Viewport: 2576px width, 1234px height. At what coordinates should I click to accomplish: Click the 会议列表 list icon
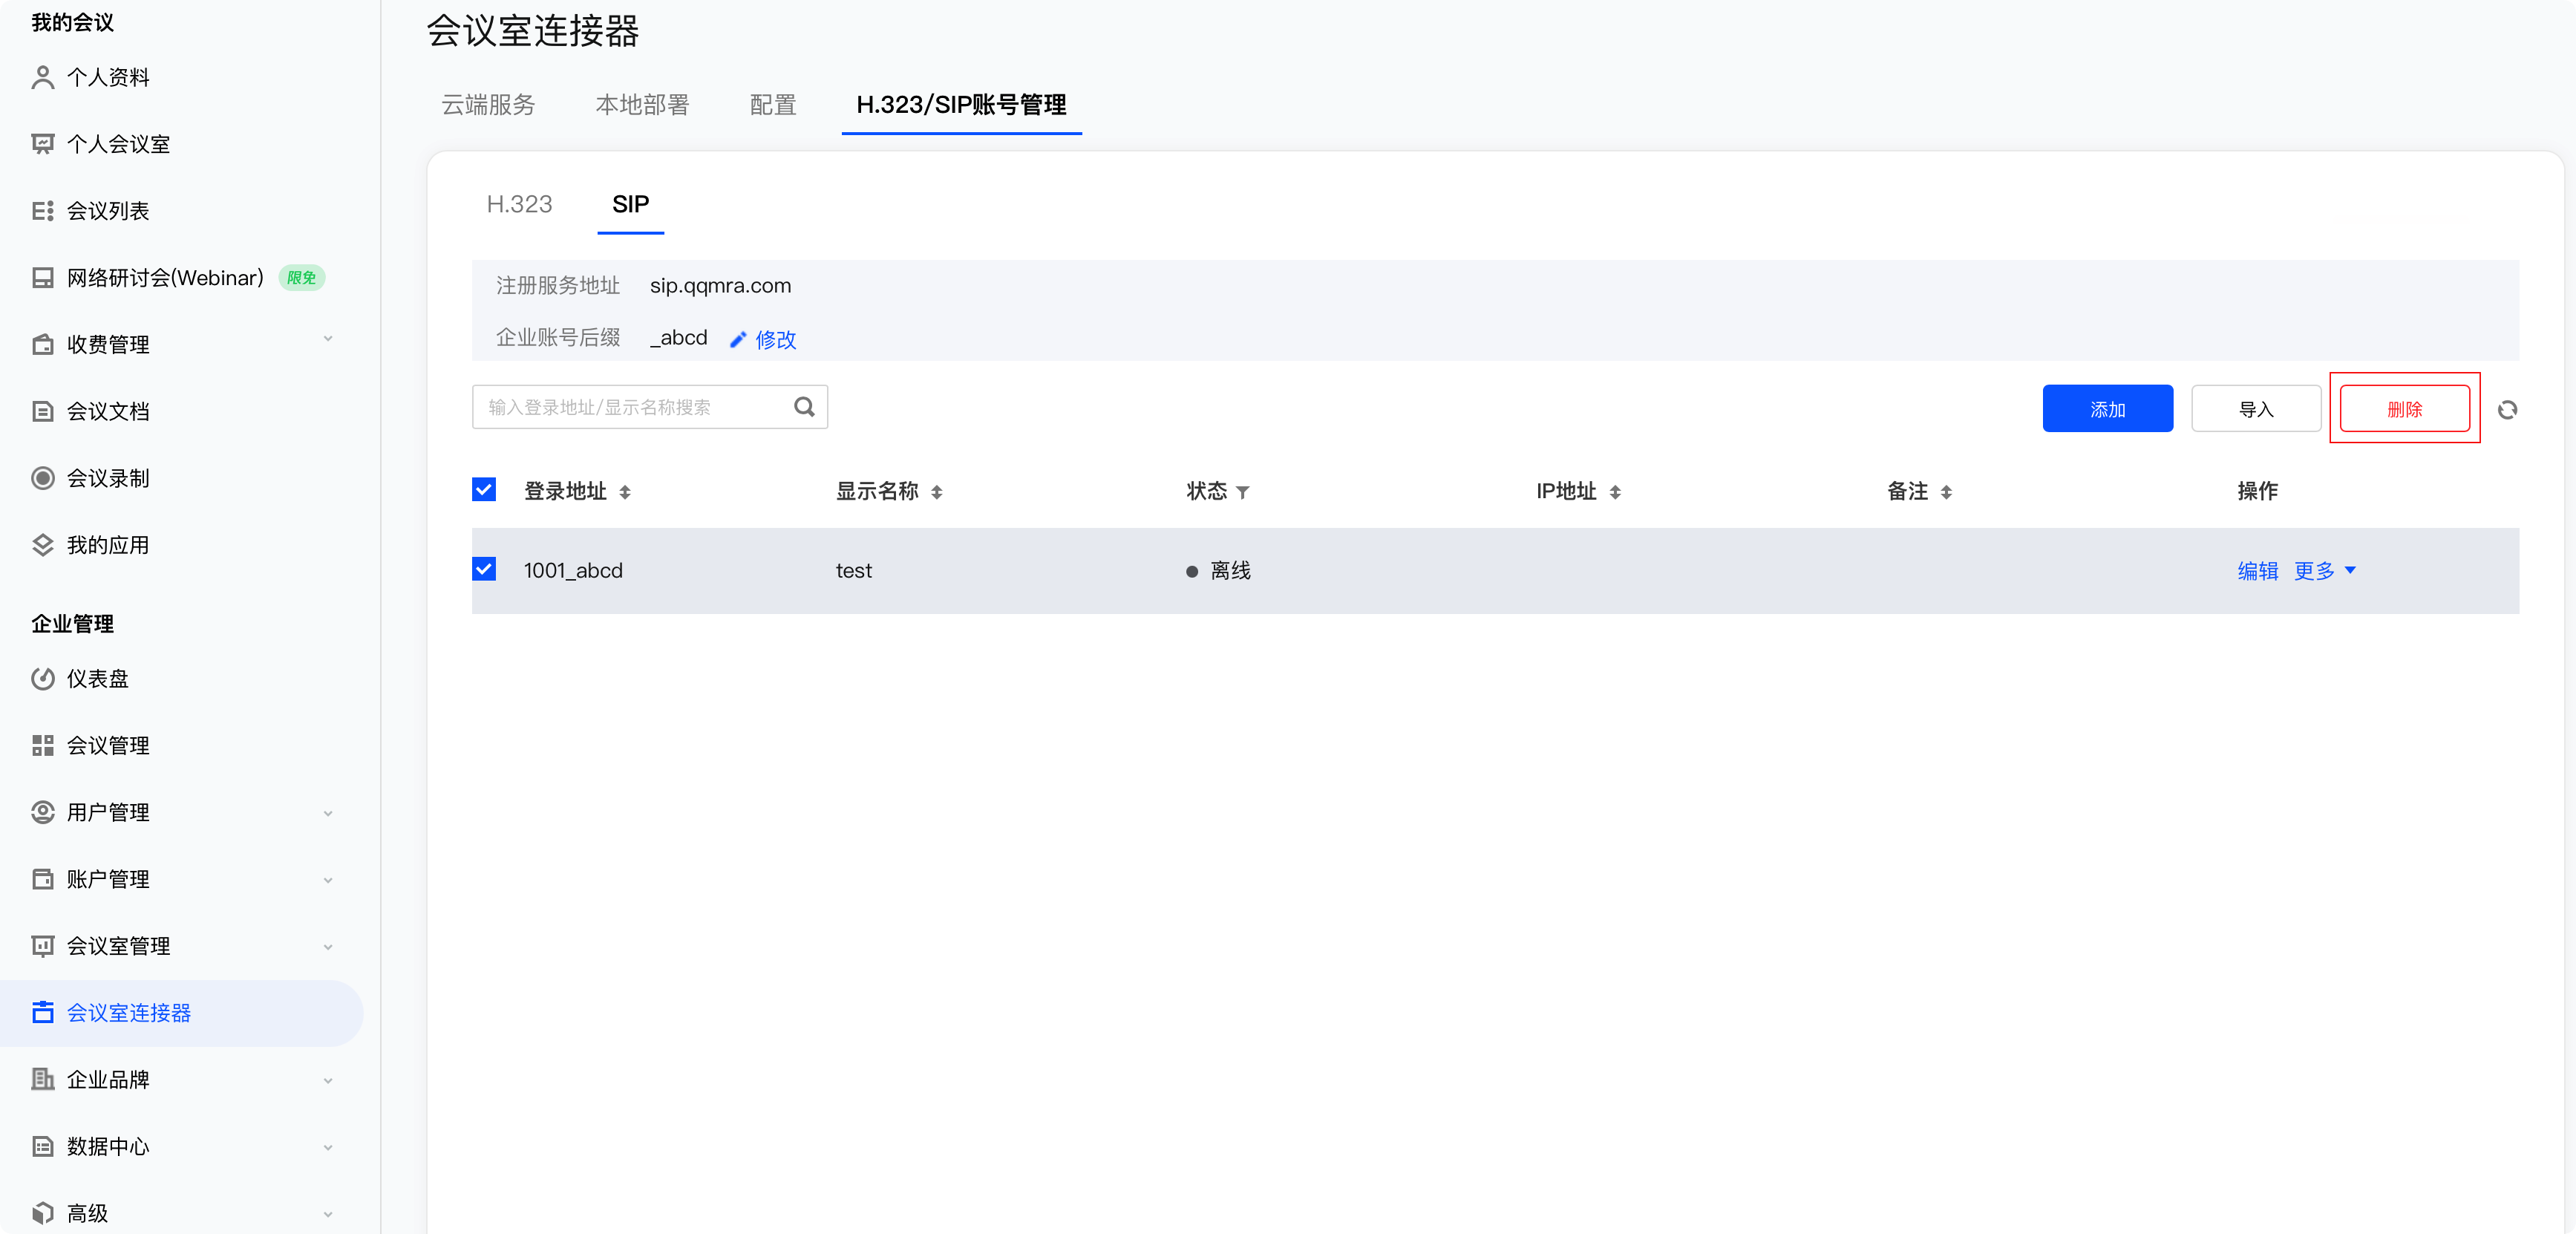point(42,211)
